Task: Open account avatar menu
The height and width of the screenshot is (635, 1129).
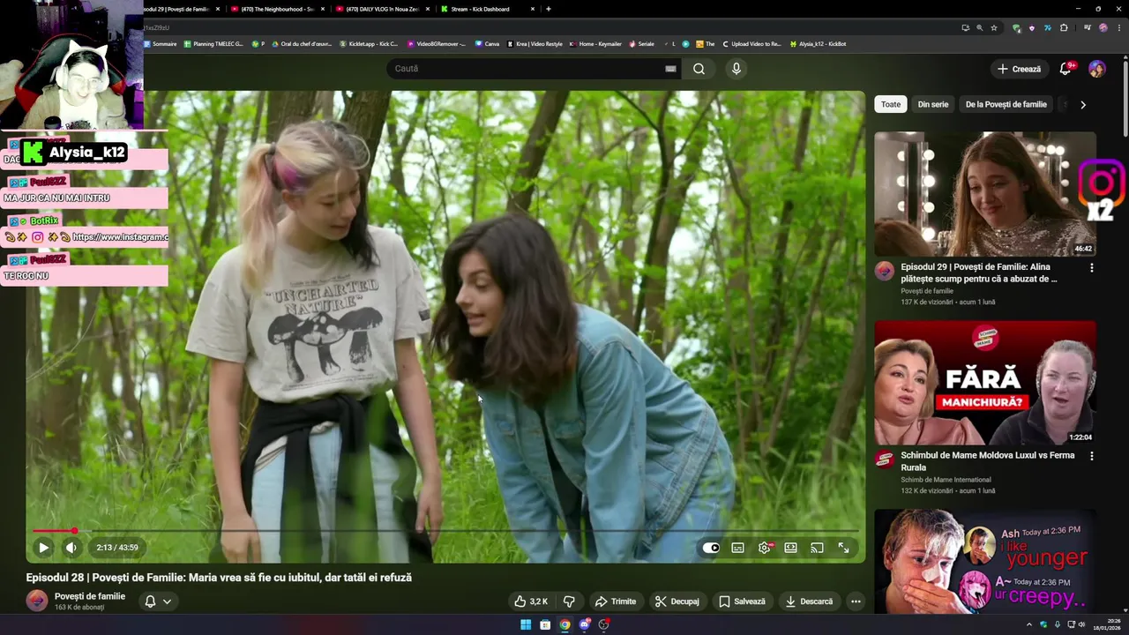Action: pyautogui.click(x=1097, y=69)
